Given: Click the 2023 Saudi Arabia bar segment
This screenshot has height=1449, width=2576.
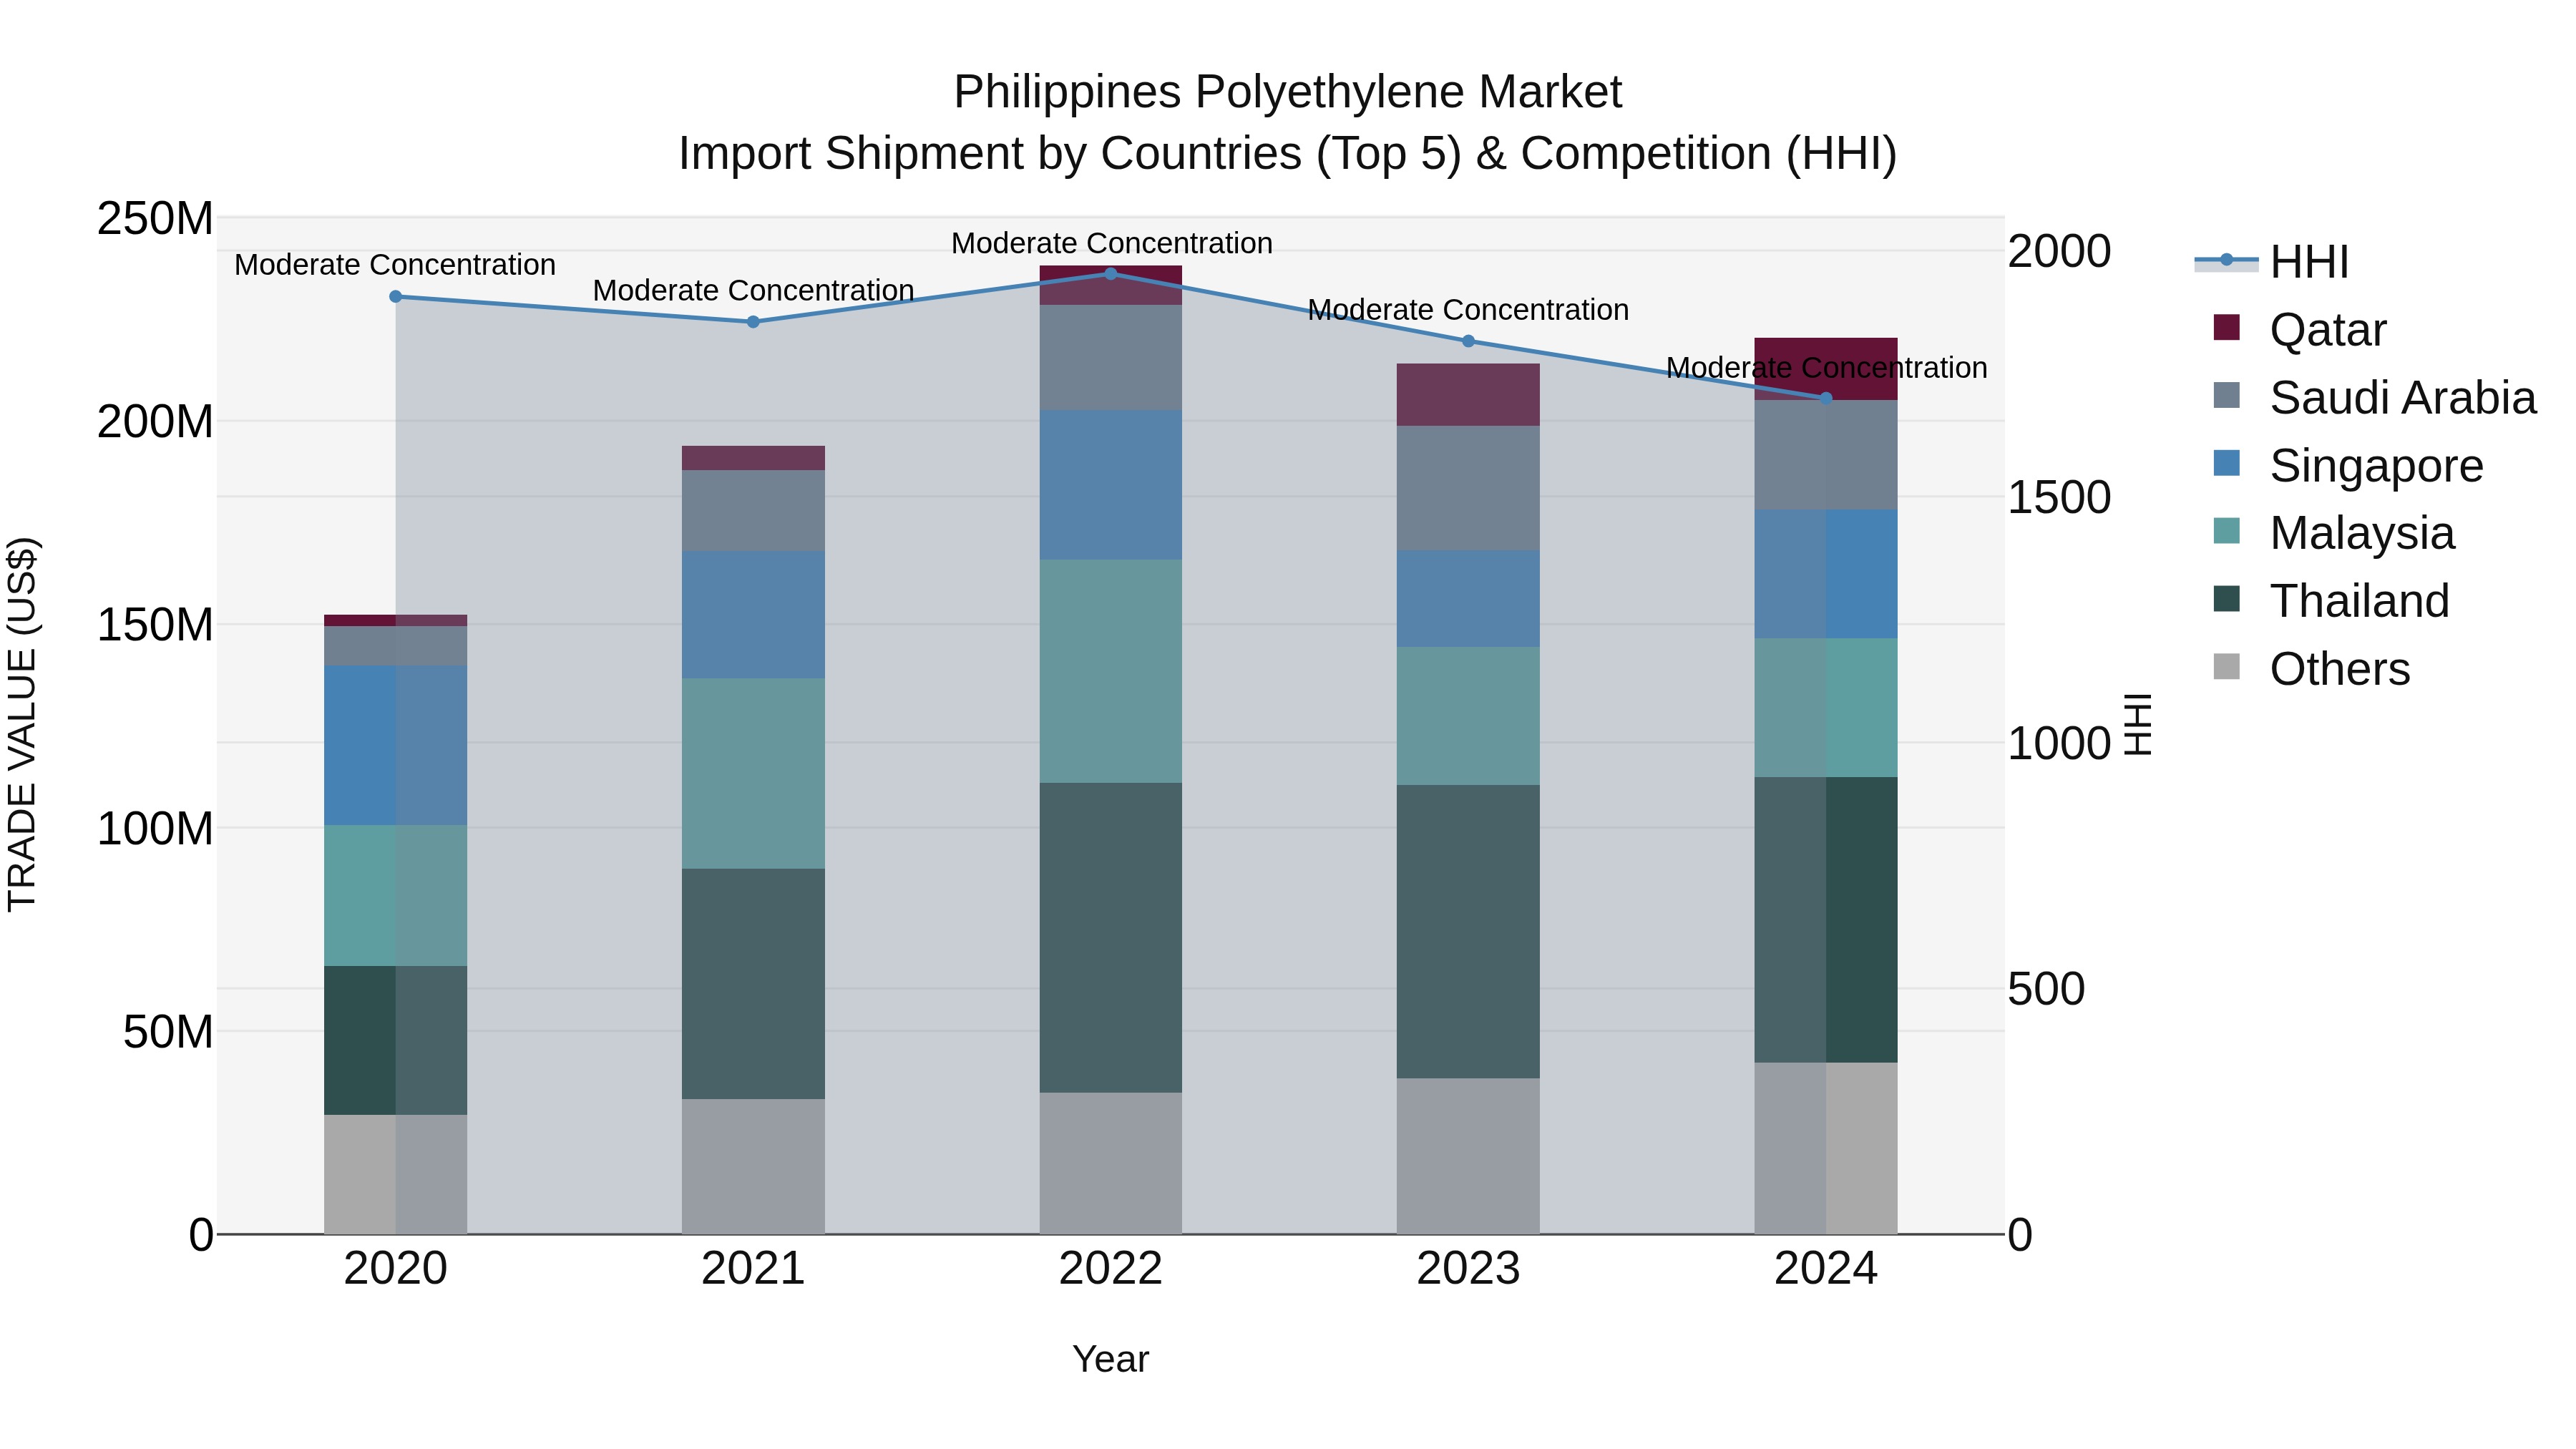Looking at the screenshot, I should (x=1468, y=489).
